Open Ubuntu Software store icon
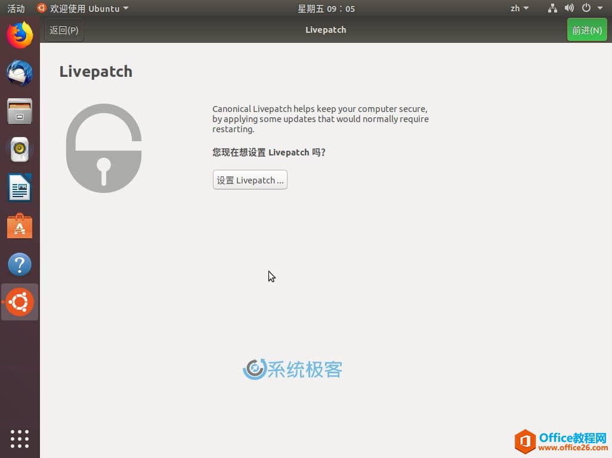The height and width of the screenshot is (458, 612). pyautogui.click(x=20, y=226)
